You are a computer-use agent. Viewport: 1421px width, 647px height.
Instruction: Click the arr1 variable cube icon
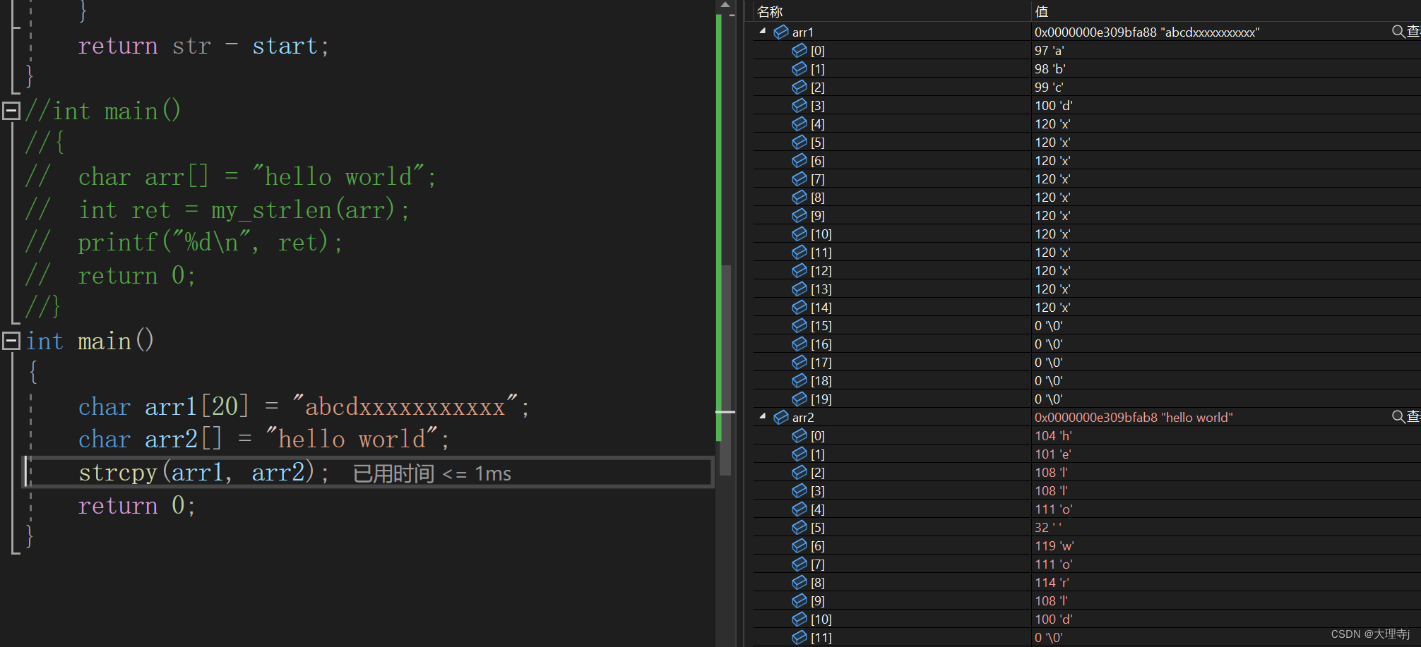(781, 32)
